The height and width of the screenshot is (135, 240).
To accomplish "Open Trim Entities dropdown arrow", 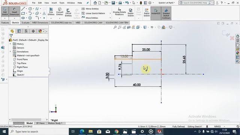I will pos(51,18).
